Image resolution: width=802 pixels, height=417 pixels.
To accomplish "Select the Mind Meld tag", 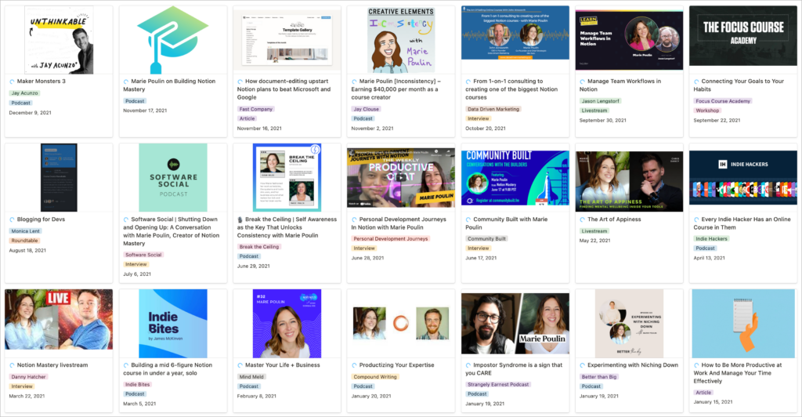I will tap(251, 377).
